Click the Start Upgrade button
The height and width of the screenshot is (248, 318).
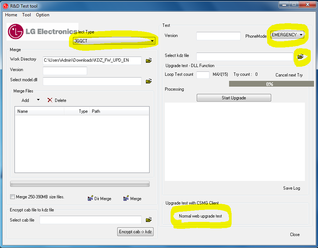[x=234, y=98]
